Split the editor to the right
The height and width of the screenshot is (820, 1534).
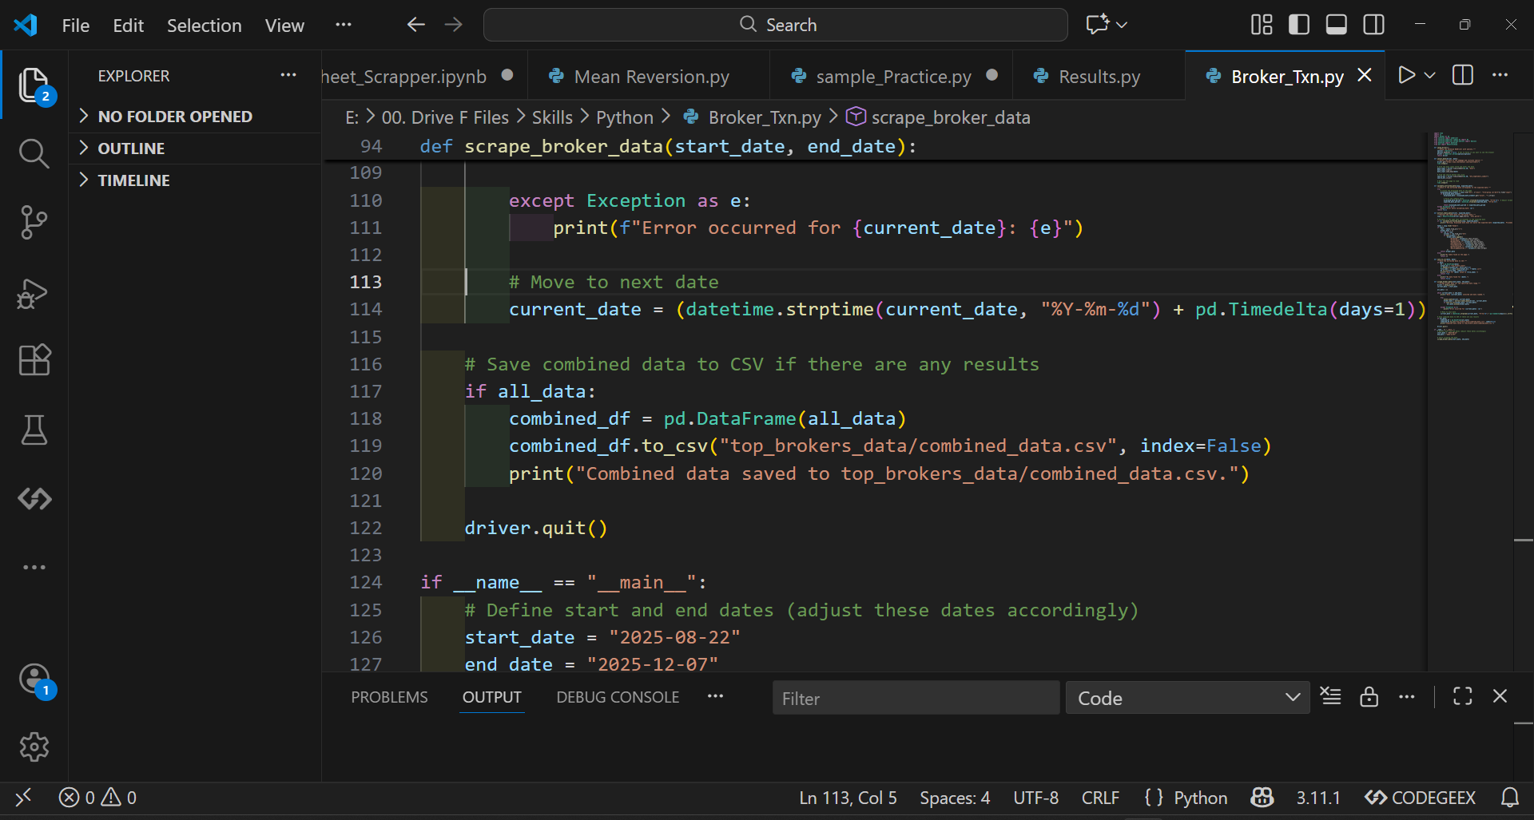1463,75
